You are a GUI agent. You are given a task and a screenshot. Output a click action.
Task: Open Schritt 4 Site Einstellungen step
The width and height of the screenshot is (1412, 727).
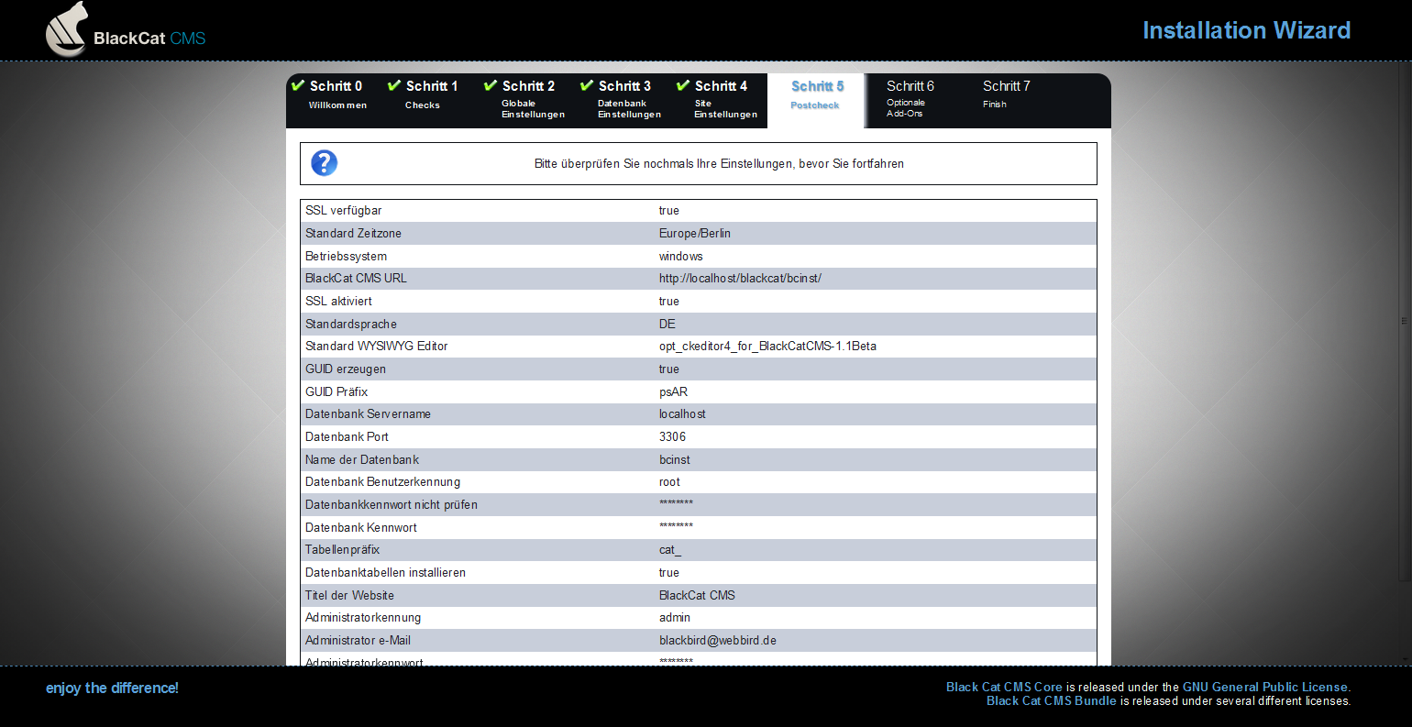(725, 99)
